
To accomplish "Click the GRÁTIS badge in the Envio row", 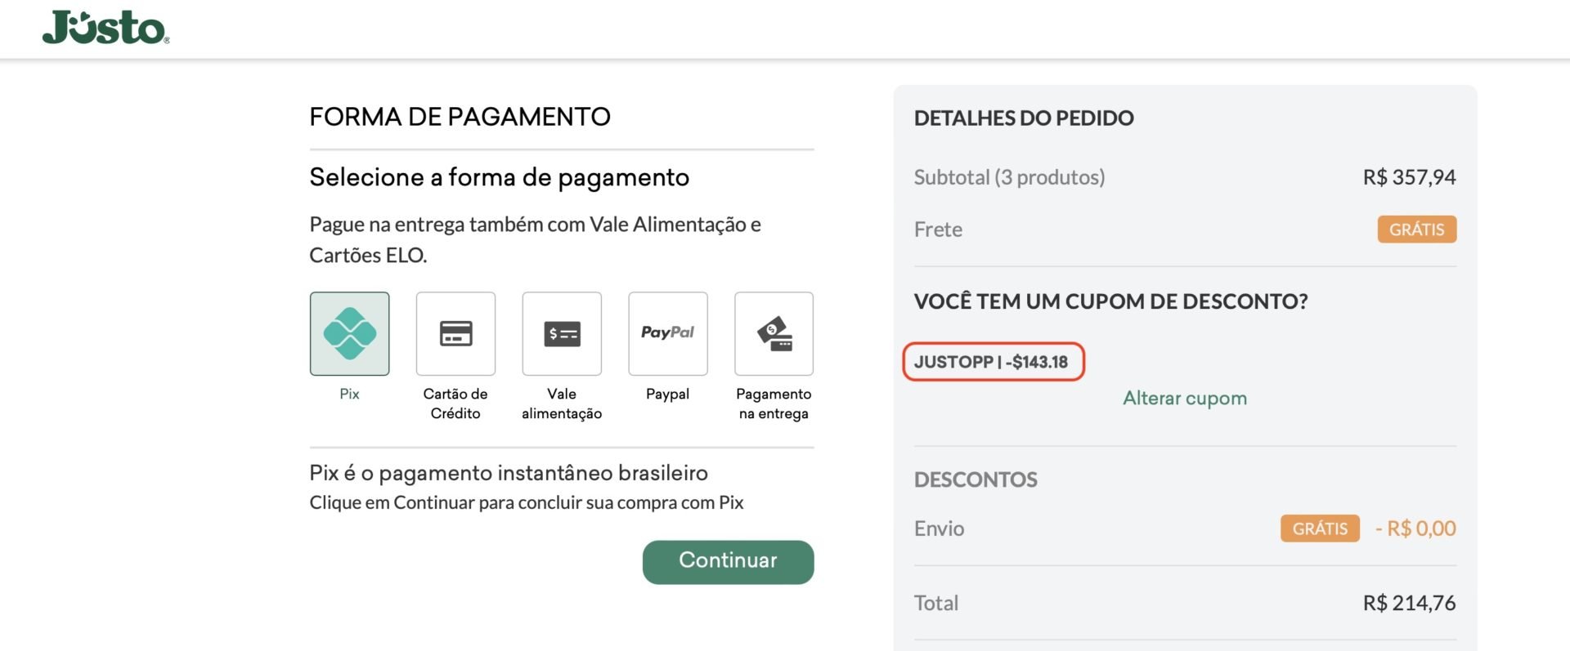I will (1320, 528).
